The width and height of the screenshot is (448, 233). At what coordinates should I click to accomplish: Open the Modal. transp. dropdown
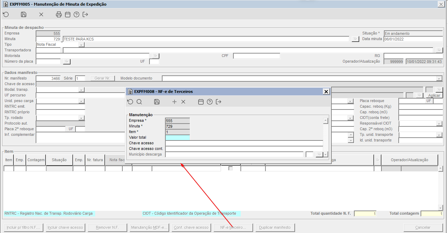pos(81,90)
